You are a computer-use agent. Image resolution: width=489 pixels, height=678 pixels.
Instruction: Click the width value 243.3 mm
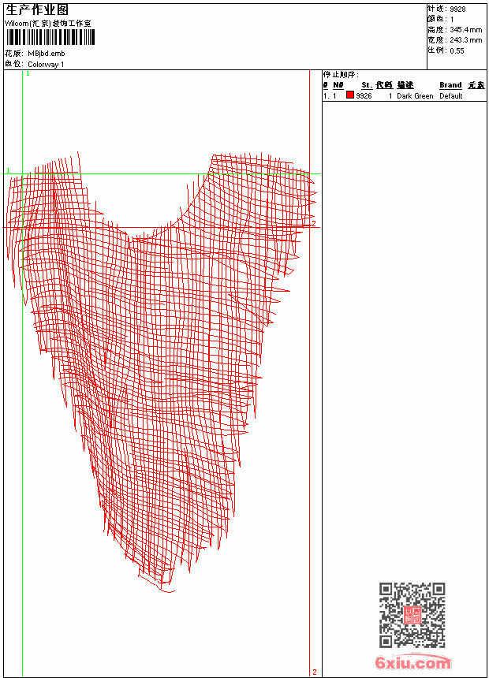click(x=465, y=40)
